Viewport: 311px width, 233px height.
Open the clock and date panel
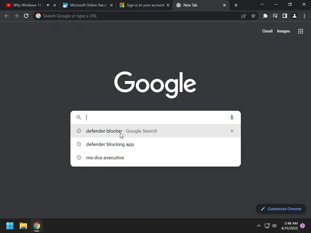pos(289,226)
